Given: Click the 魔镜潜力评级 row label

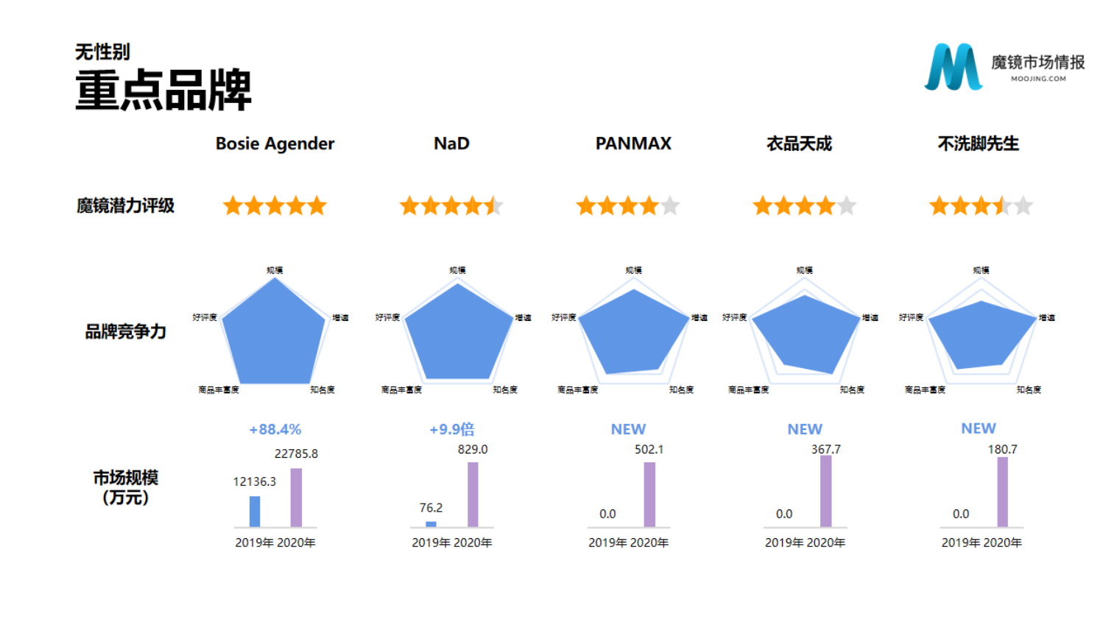Looking at the screenshot, I should (x=125, y=205).
